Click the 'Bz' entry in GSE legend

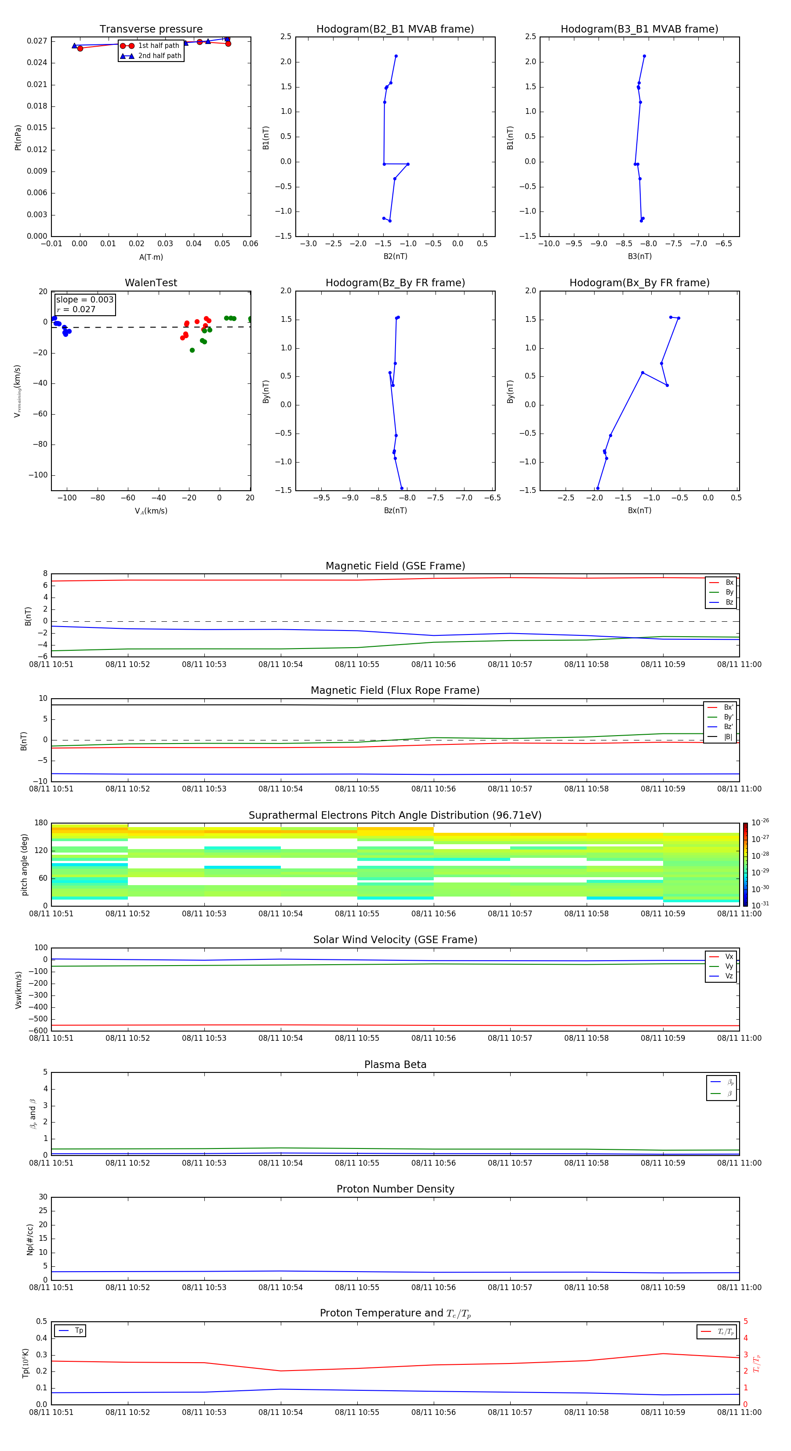click(x=721, y=603)
